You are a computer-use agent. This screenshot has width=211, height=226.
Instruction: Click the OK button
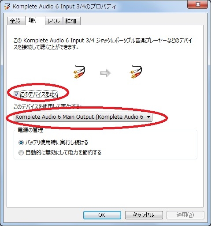click(x=102, y=215)
